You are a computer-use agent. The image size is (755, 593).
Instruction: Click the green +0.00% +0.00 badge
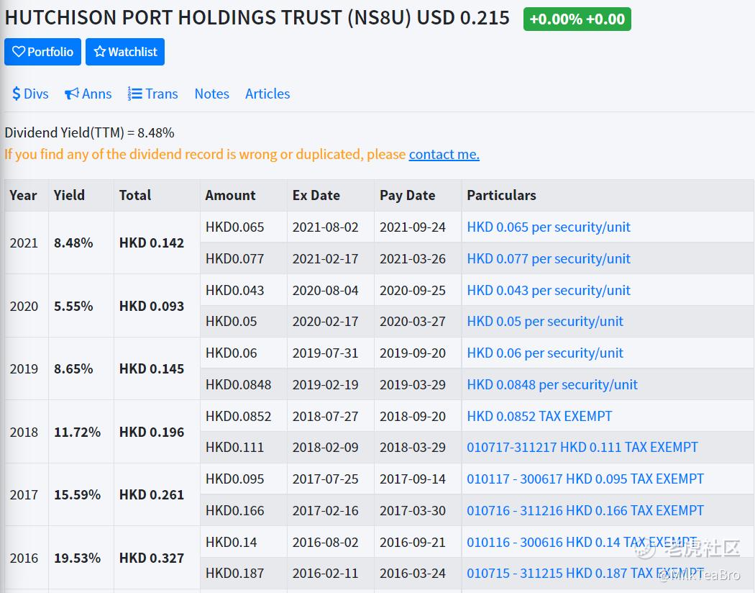(577, 19)
